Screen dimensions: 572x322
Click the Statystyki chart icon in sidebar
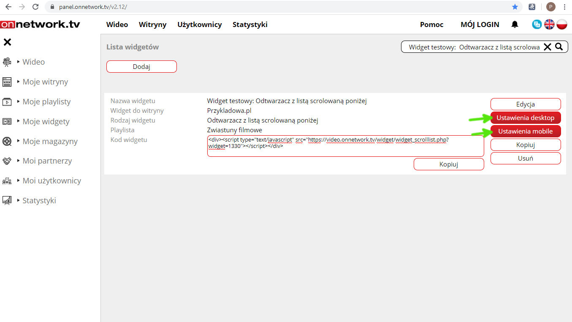coord(7,200)
